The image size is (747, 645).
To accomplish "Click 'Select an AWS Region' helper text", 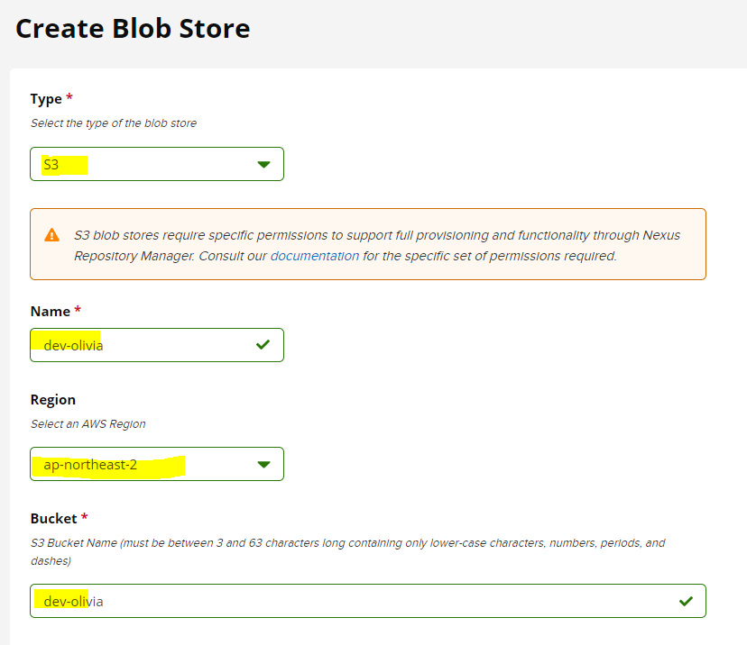I will [x=88, y=423].
